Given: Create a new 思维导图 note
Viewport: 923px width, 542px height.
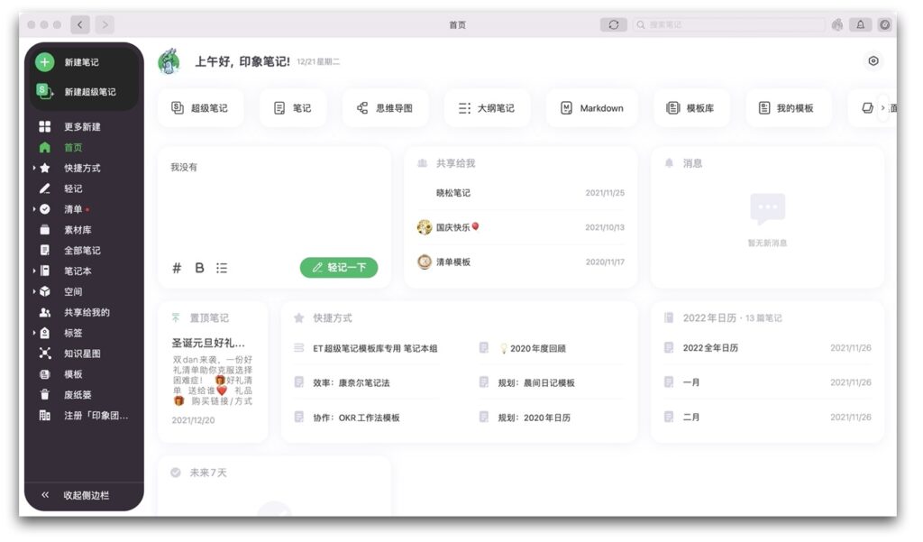Looking at the screenshot, I should pyautogui.click(x=385, y=108).
